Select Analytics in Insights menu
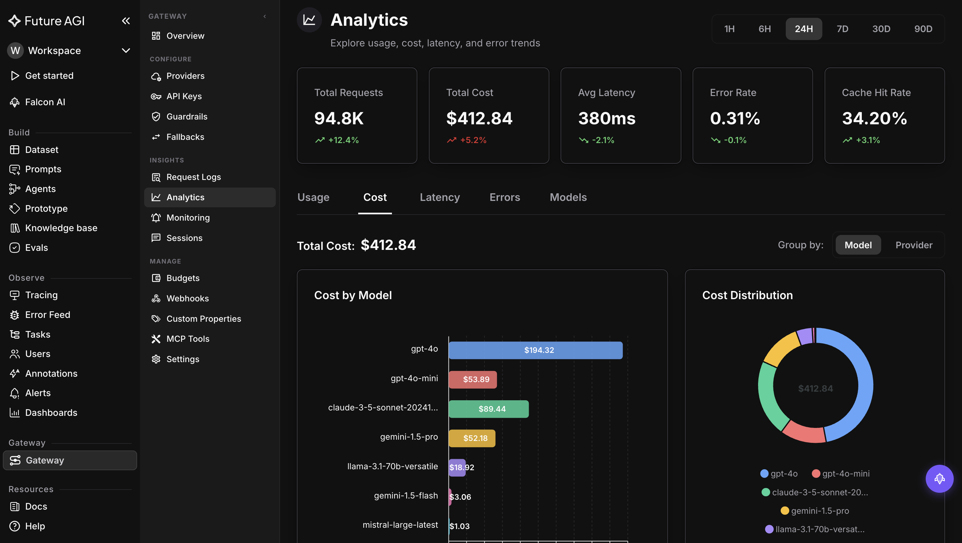This screenshot has width=962, height=543. click(x=210, y=197)
